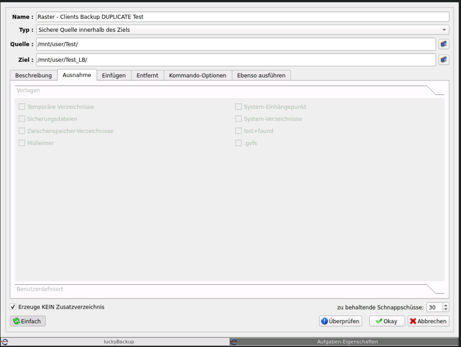Toggle .gvfs checkbox
The height and width of the screenshot is (347, 461).
point(238,143)
